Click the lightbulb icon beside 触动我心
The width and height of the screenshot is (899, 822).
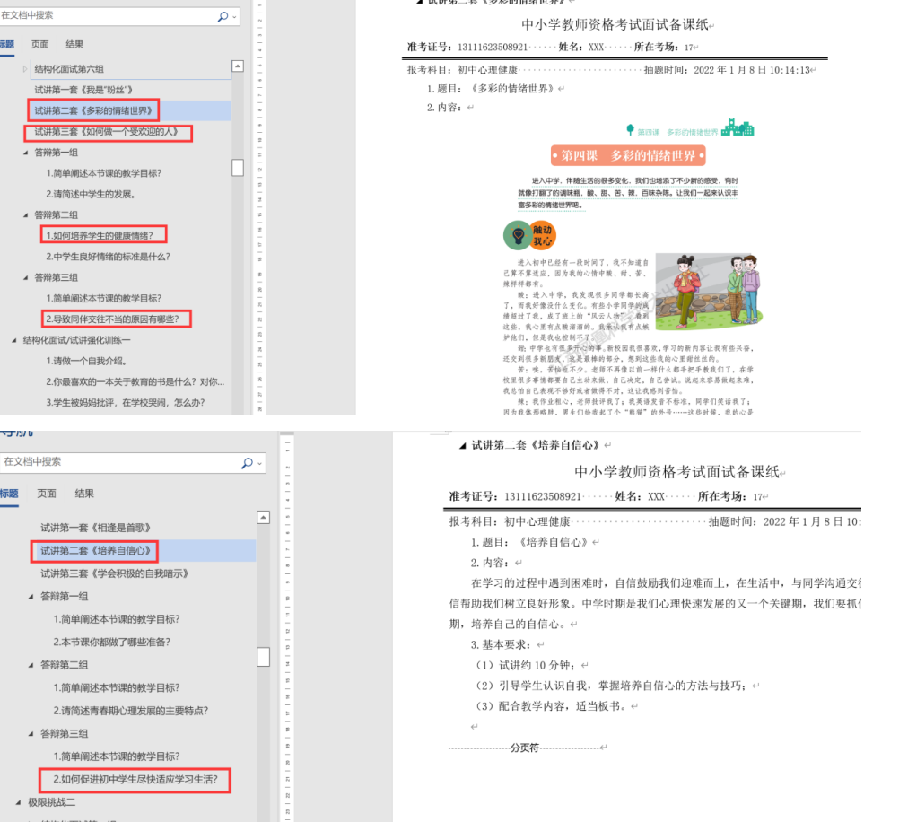(x=517, y=235)
